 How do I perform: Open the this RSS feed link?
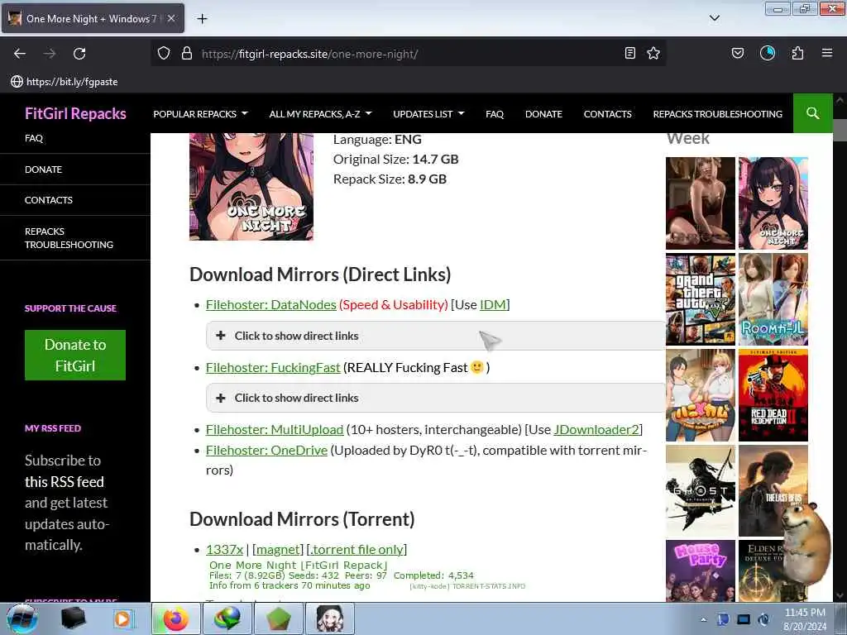(65, 482)
